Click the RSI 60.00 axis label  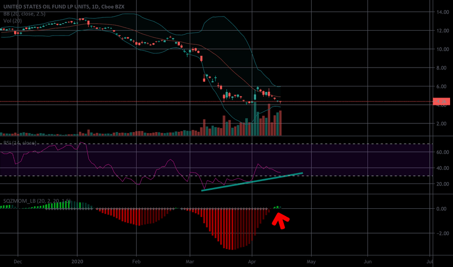pyautogui.click(x=443, y=152)
